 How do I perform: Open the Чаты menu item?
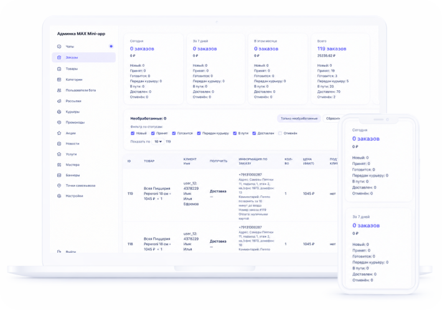[83, 47]
